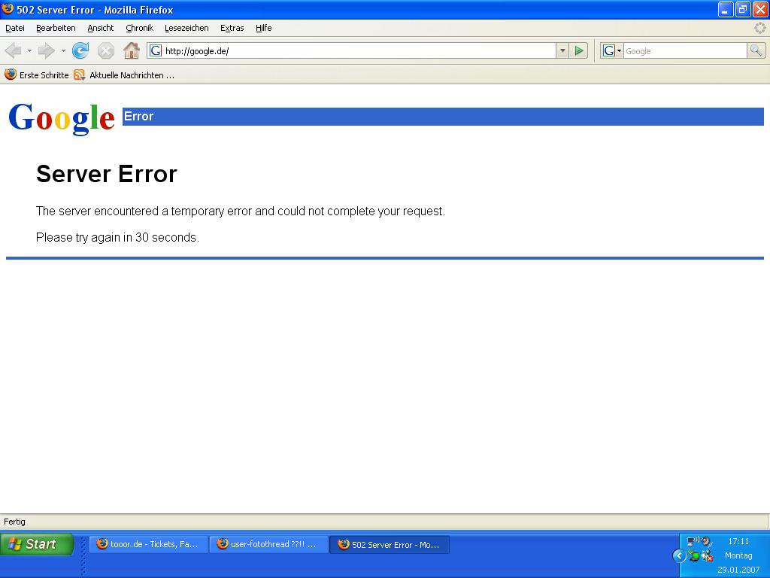This screenshot has height=578, width=770.
Task: Click the Home icon in toolbar
Action: click(132, 50)
